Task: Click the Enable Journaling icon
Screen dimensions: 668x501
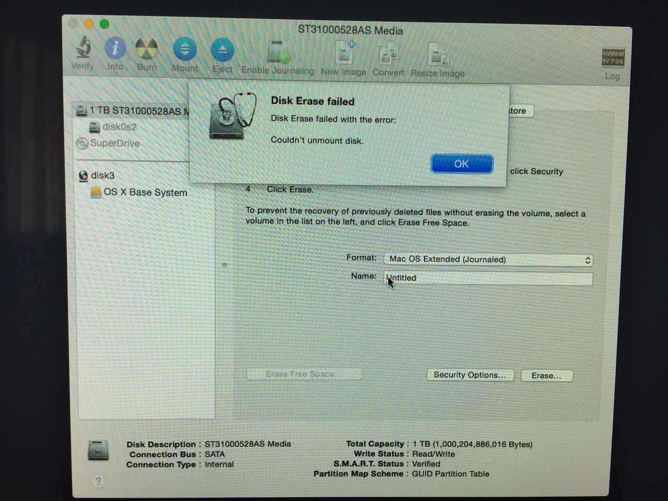Action: coord(278,52)
